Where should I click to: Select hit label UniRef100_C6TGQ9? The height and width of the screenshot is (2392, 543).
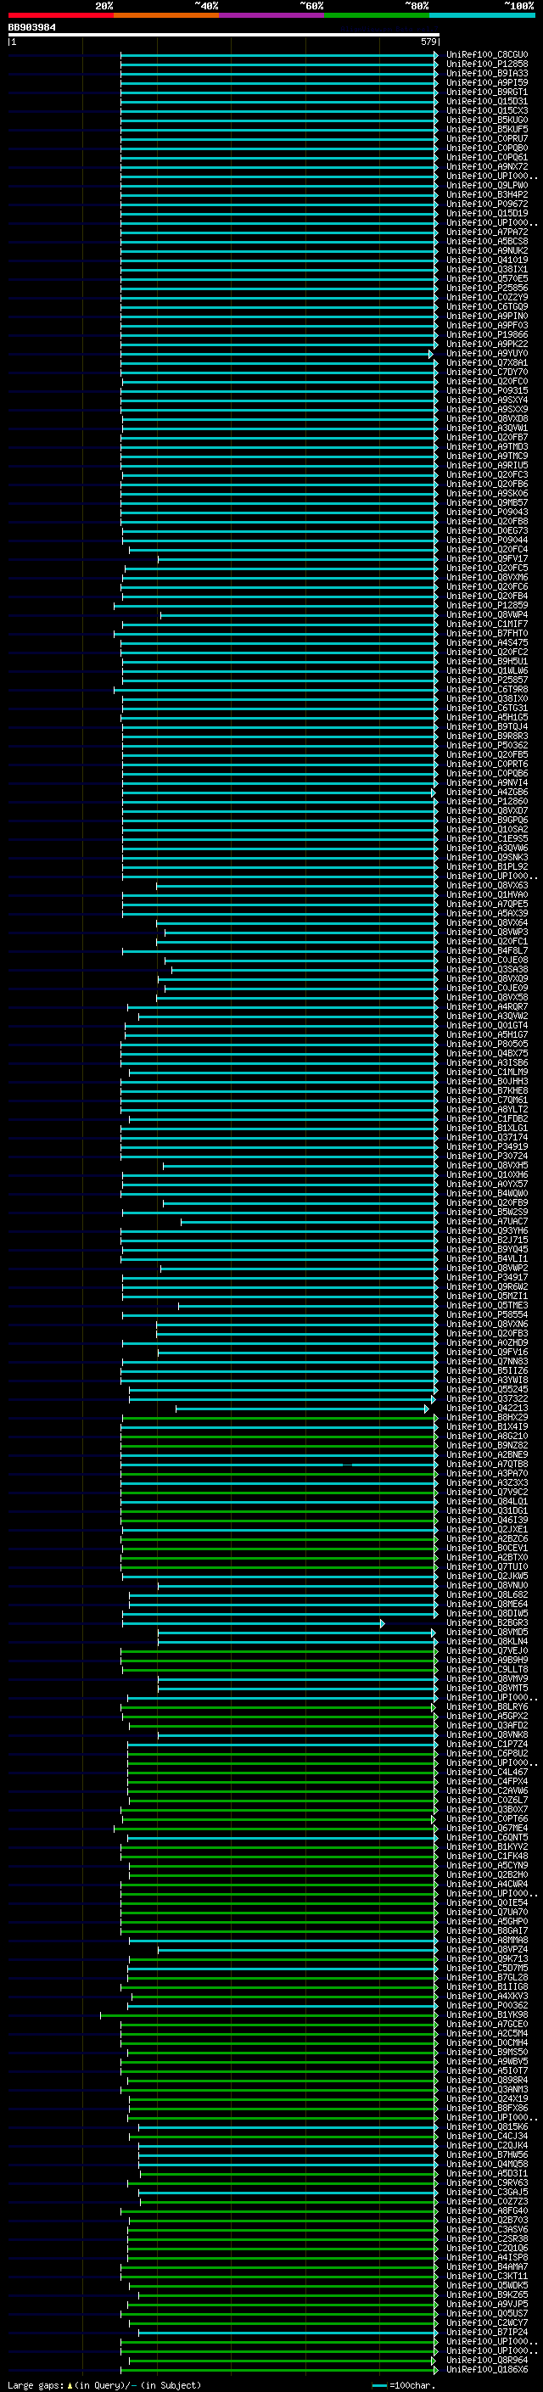tap(486, 306)
